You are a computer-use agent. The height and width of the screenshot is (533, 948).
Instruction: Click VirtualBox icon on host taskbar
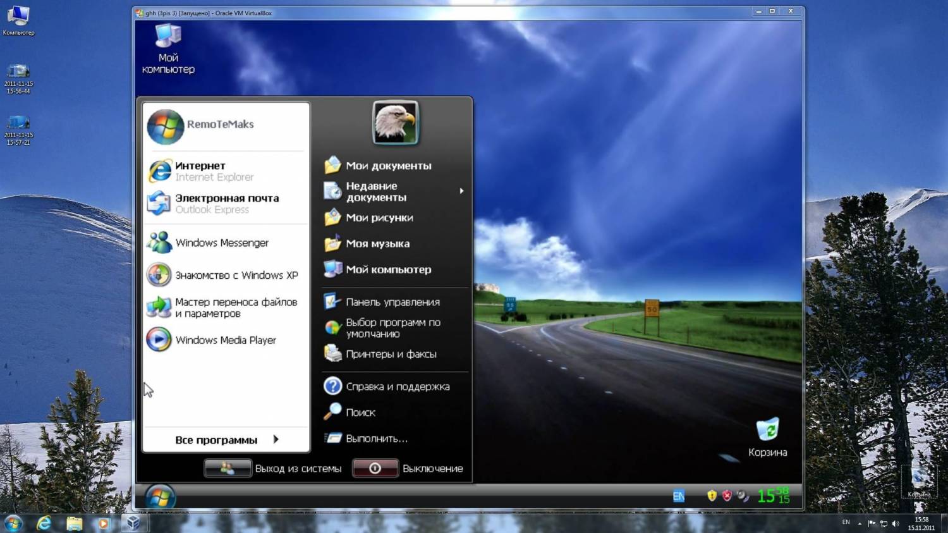click(x=133, y=523)
